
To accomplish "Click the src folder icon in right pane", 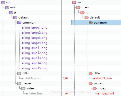I will pos(74,2).
